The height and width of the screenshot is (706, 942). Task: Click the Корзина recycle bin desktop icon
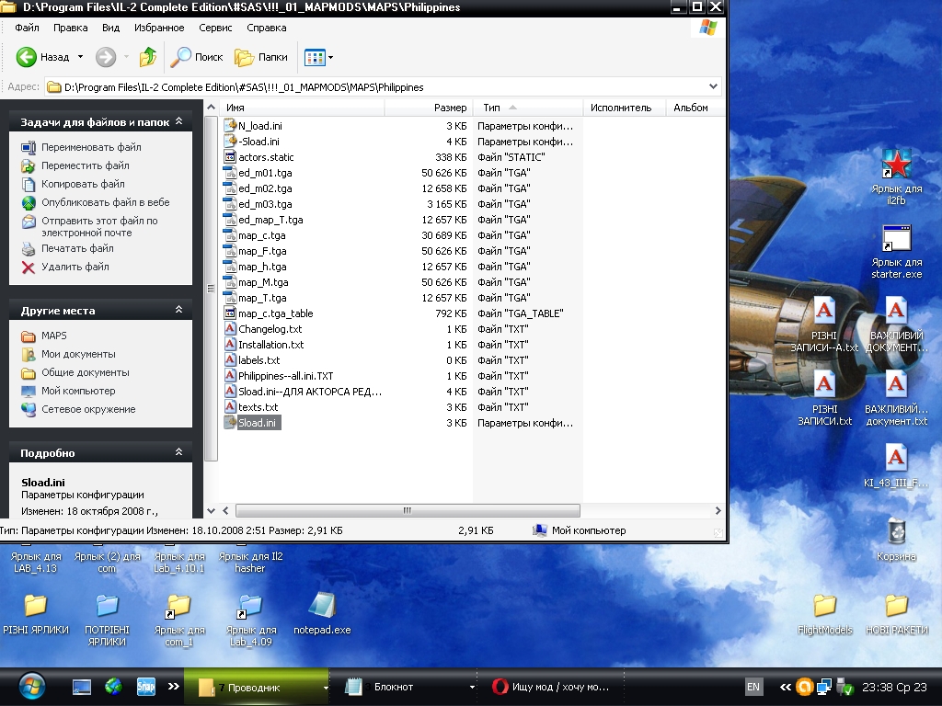tap(896, 533)
